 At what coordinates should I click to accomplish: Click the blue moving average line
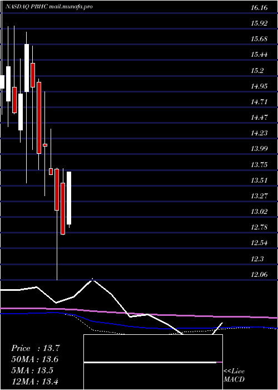[139, 326]
